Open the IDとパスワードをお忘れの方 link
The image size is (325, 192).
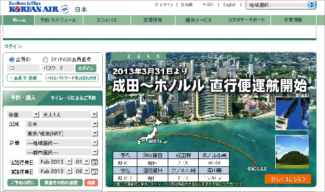point(72,78)
